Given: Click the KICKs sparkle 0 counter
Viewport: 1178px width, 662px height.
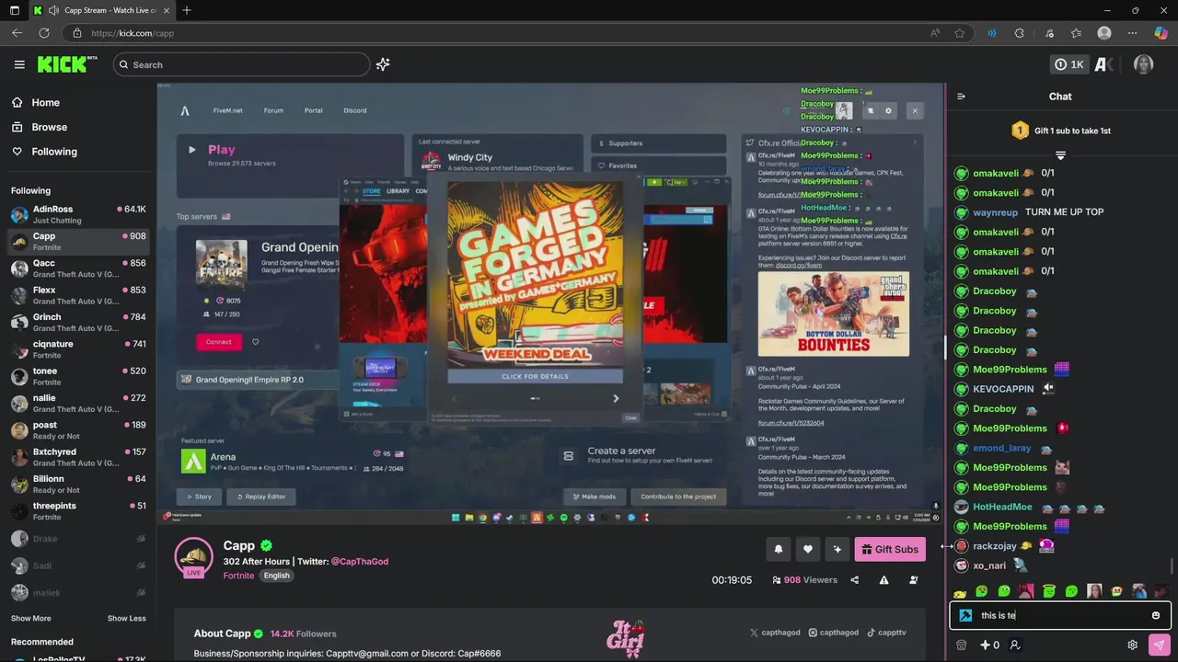Looking at the screenshot, I should pos(989,645).
